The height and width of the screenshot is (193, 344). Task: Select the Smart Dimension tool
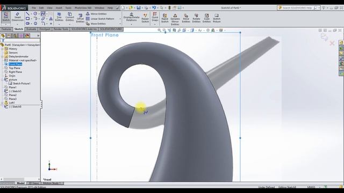coord(17,17)
